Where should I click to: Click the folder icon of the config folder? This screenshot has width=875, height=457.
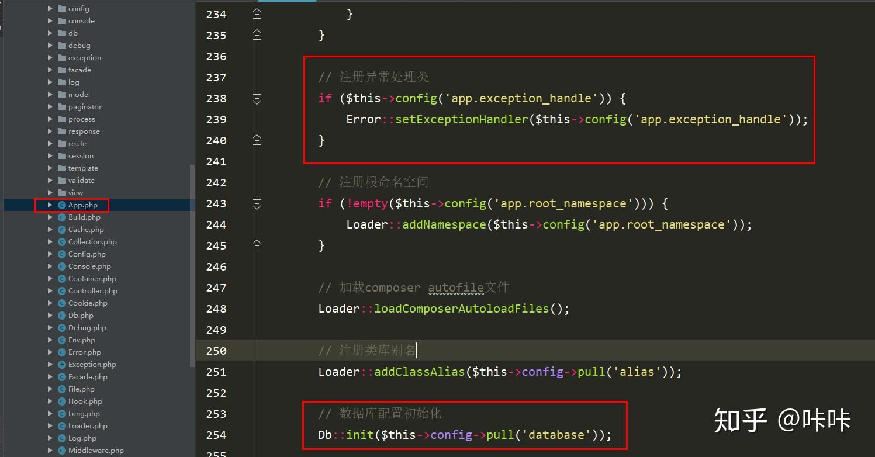[61, 8]
